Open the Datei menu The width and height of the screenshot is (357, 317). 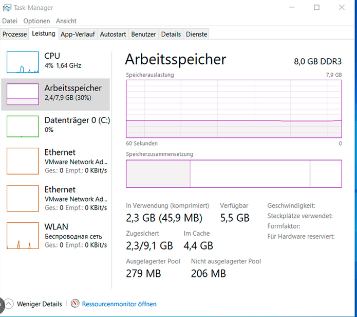10,21
